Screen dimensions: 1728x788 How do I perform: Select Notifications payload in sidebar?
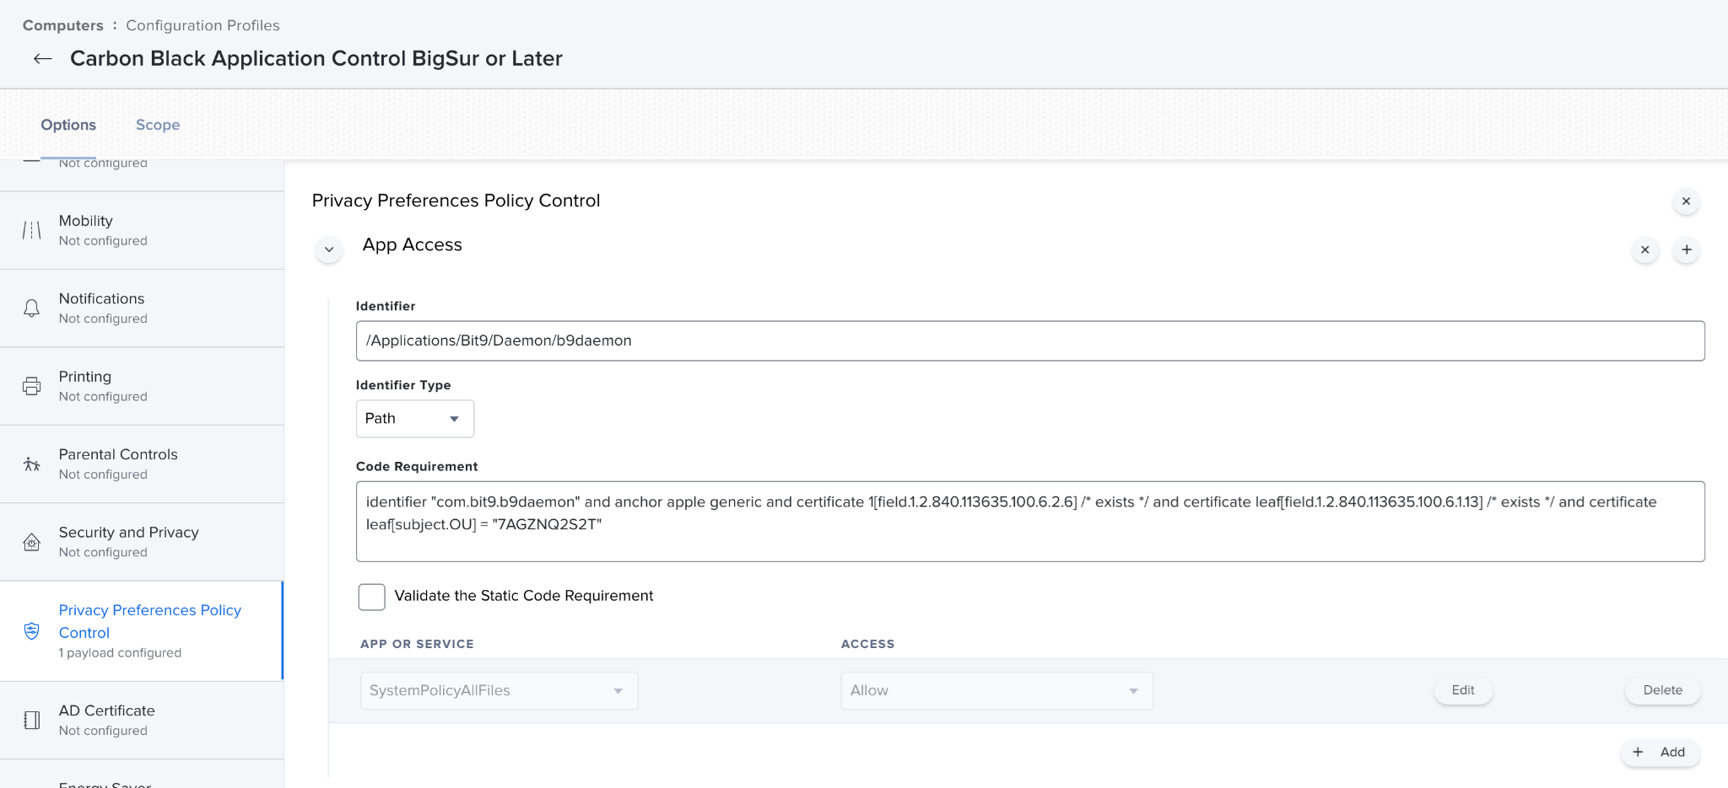pos(142,308)
